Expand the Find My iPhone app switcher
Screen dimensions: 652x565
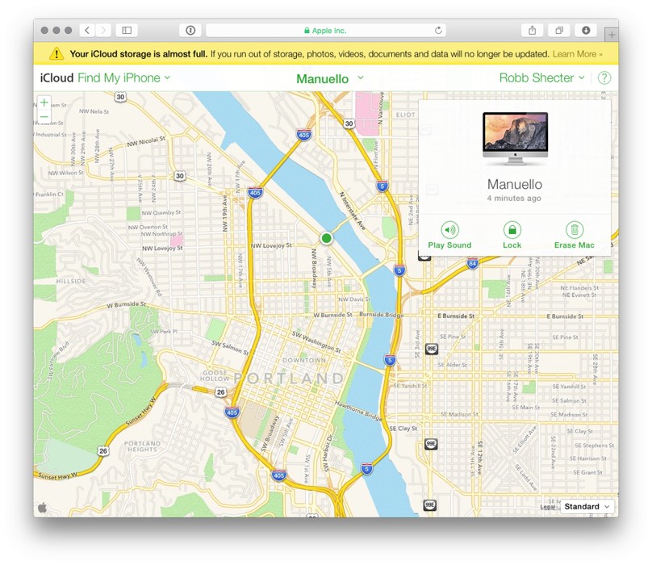coord(124,77)
